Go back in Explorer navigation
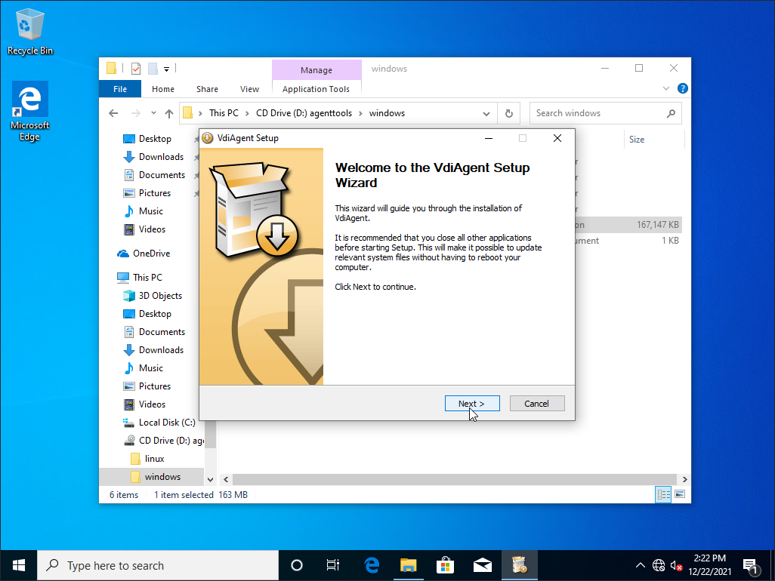 (113, 113)
